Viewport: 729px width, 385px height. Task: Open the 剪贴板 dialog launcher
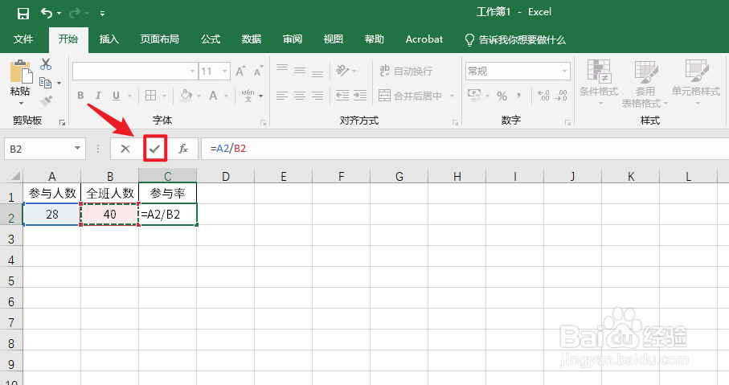[62, 122]
